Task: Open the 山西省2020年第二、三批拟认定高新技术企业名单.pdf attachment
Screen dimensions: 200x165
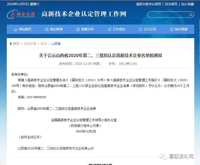Action: (56, 148)
